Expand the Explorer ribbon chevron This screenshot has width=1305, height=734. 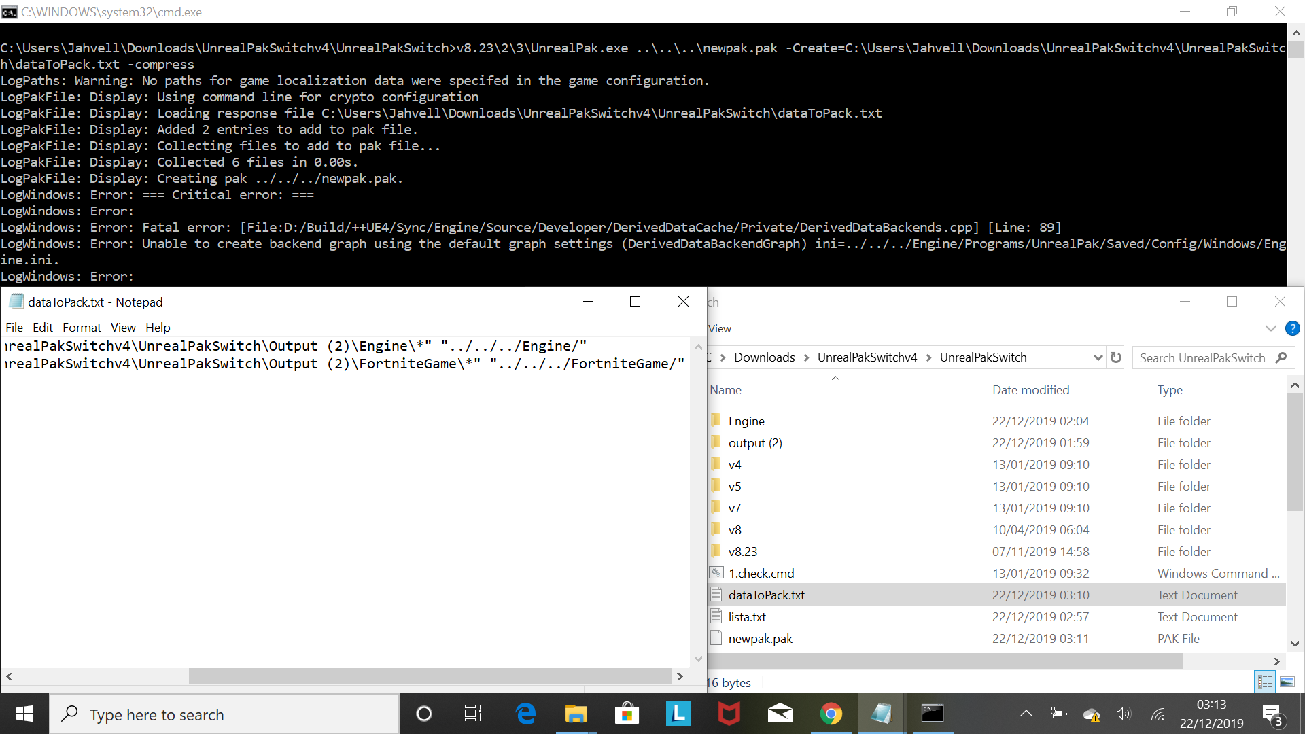[x=1270, y=328]
